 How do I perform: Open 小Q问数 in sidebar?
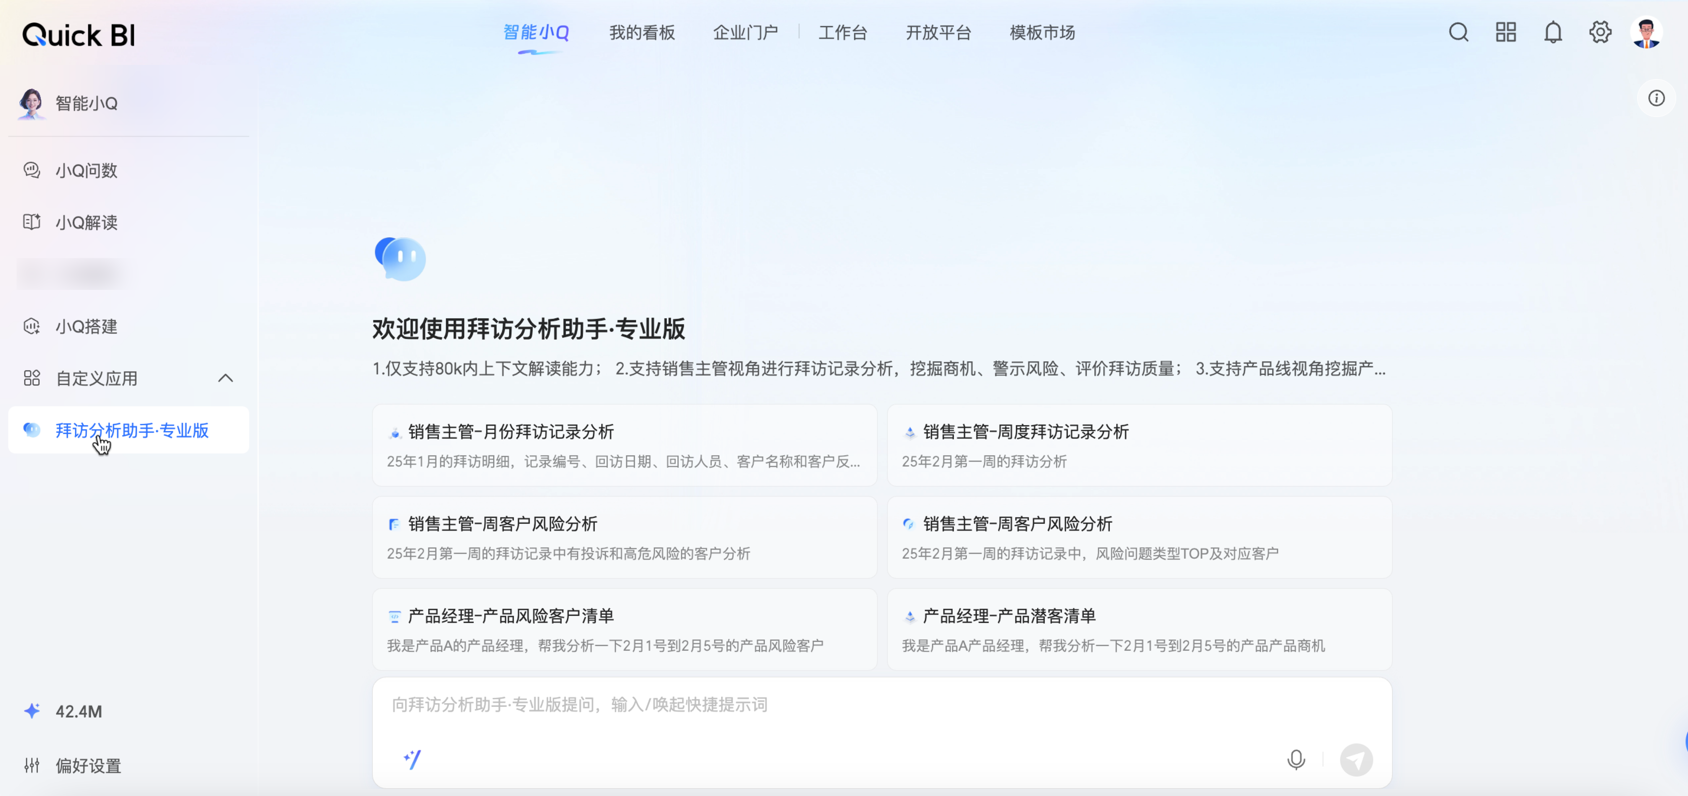point(86,170)
